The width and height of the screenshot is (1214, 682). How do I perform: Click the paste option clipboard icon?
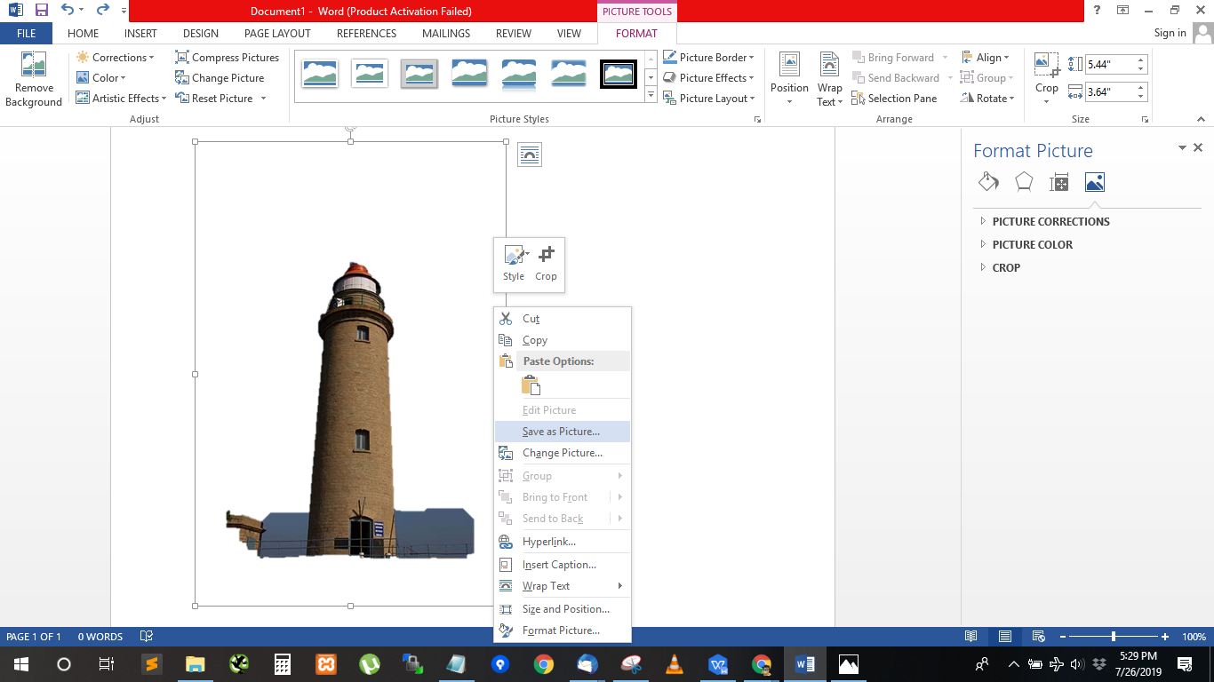point(531,385)
